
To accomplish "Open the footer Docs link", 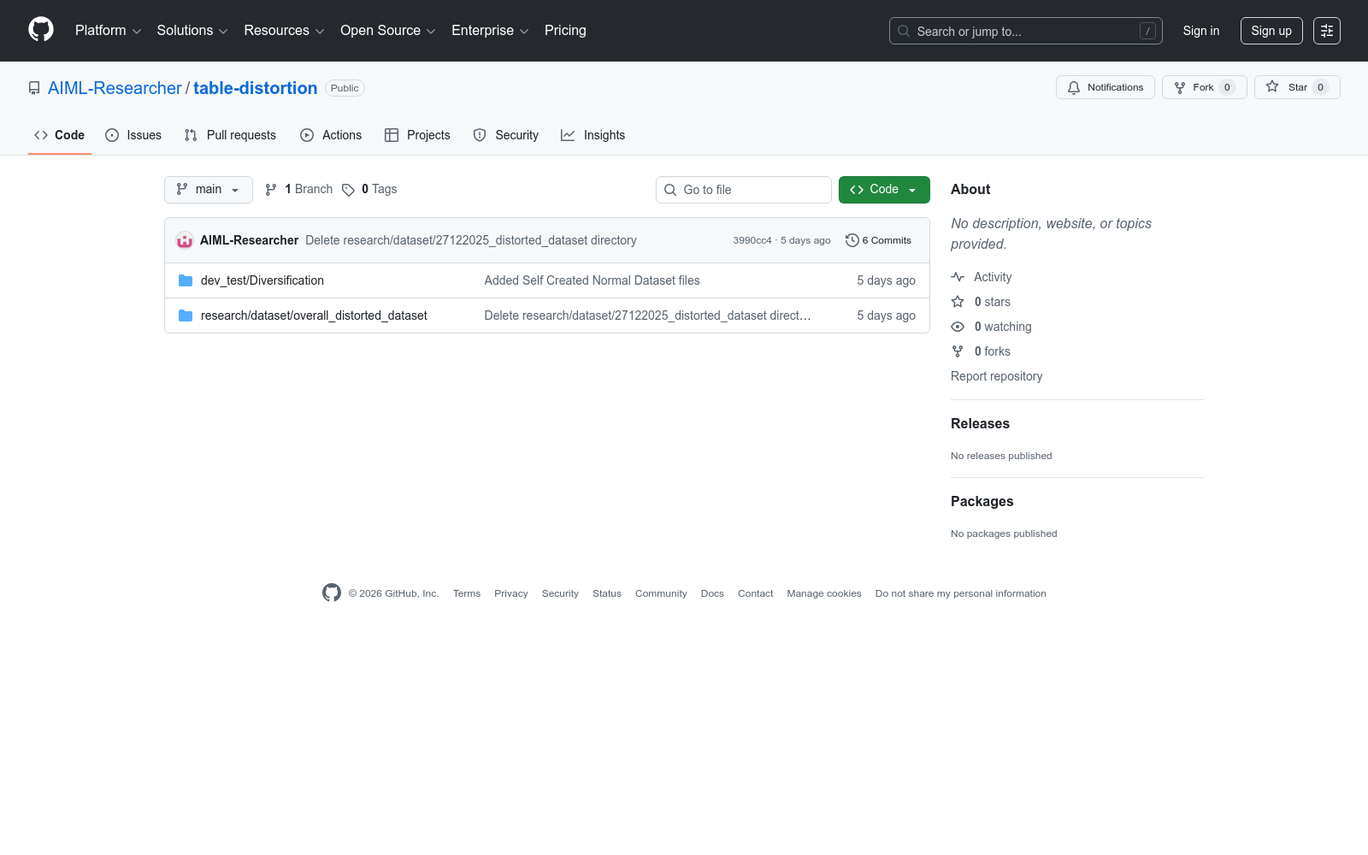I will (x=712, y=593).
